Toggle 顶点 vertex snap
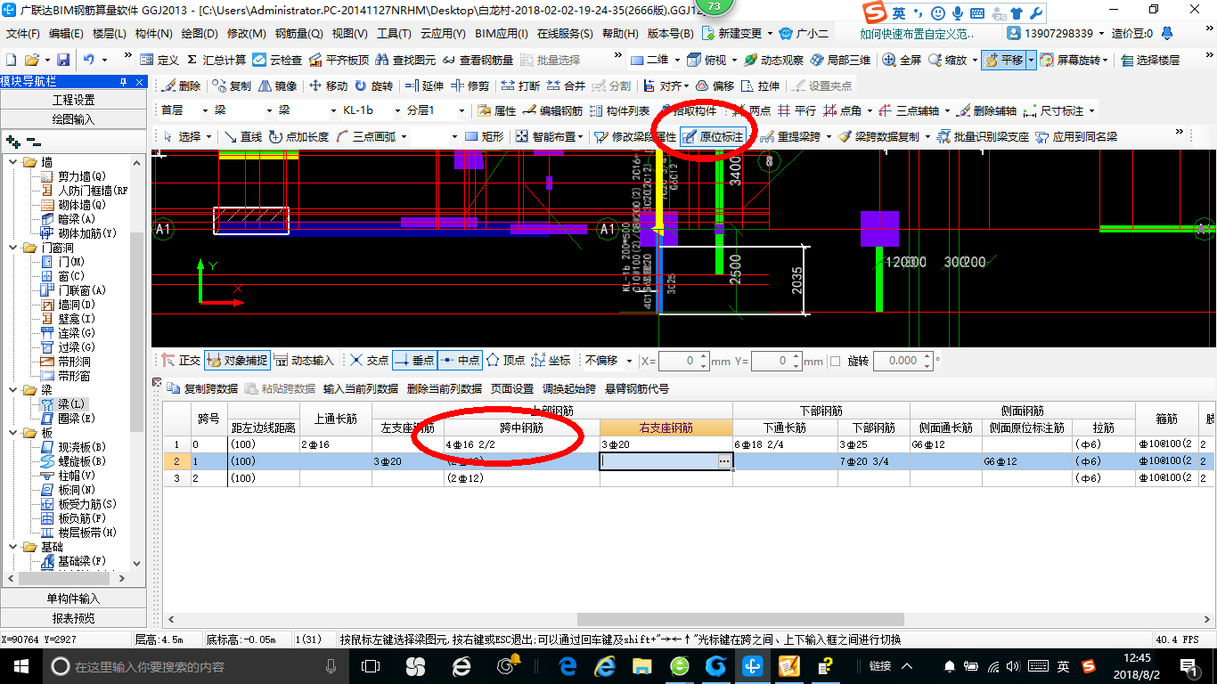 pyautogui.click(x=505, y=361)
